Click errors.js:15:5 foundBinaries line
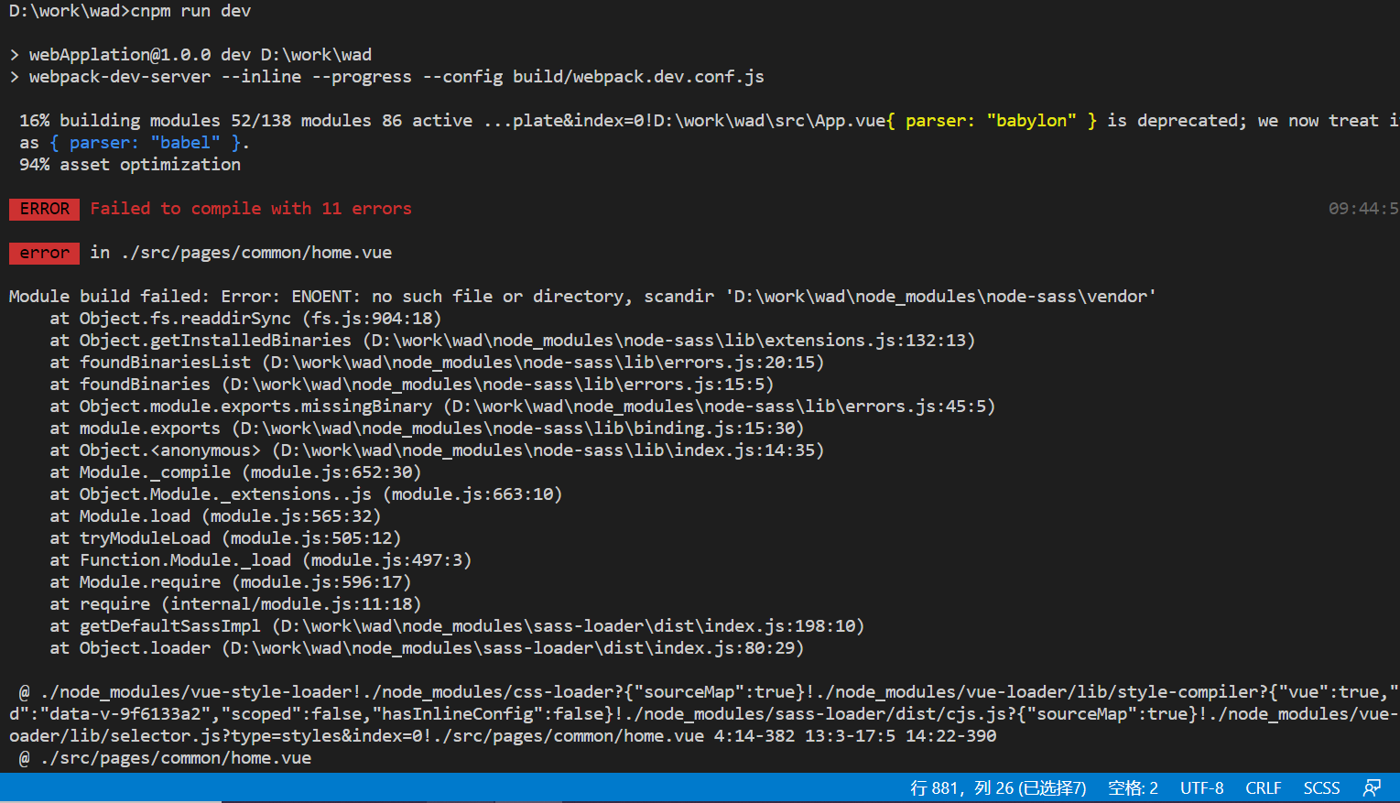1400x803 pixels. (x=412, y=385)
